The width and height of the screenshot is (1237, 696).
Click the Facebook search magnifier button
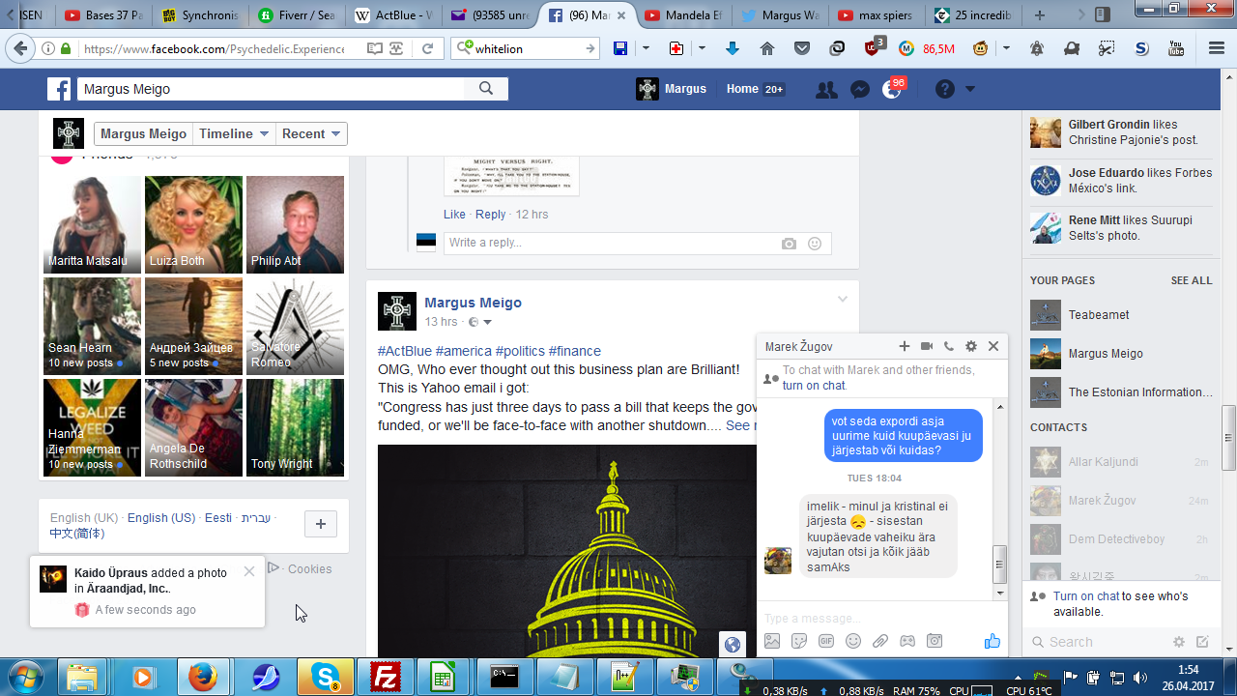[x=486, y=89]
